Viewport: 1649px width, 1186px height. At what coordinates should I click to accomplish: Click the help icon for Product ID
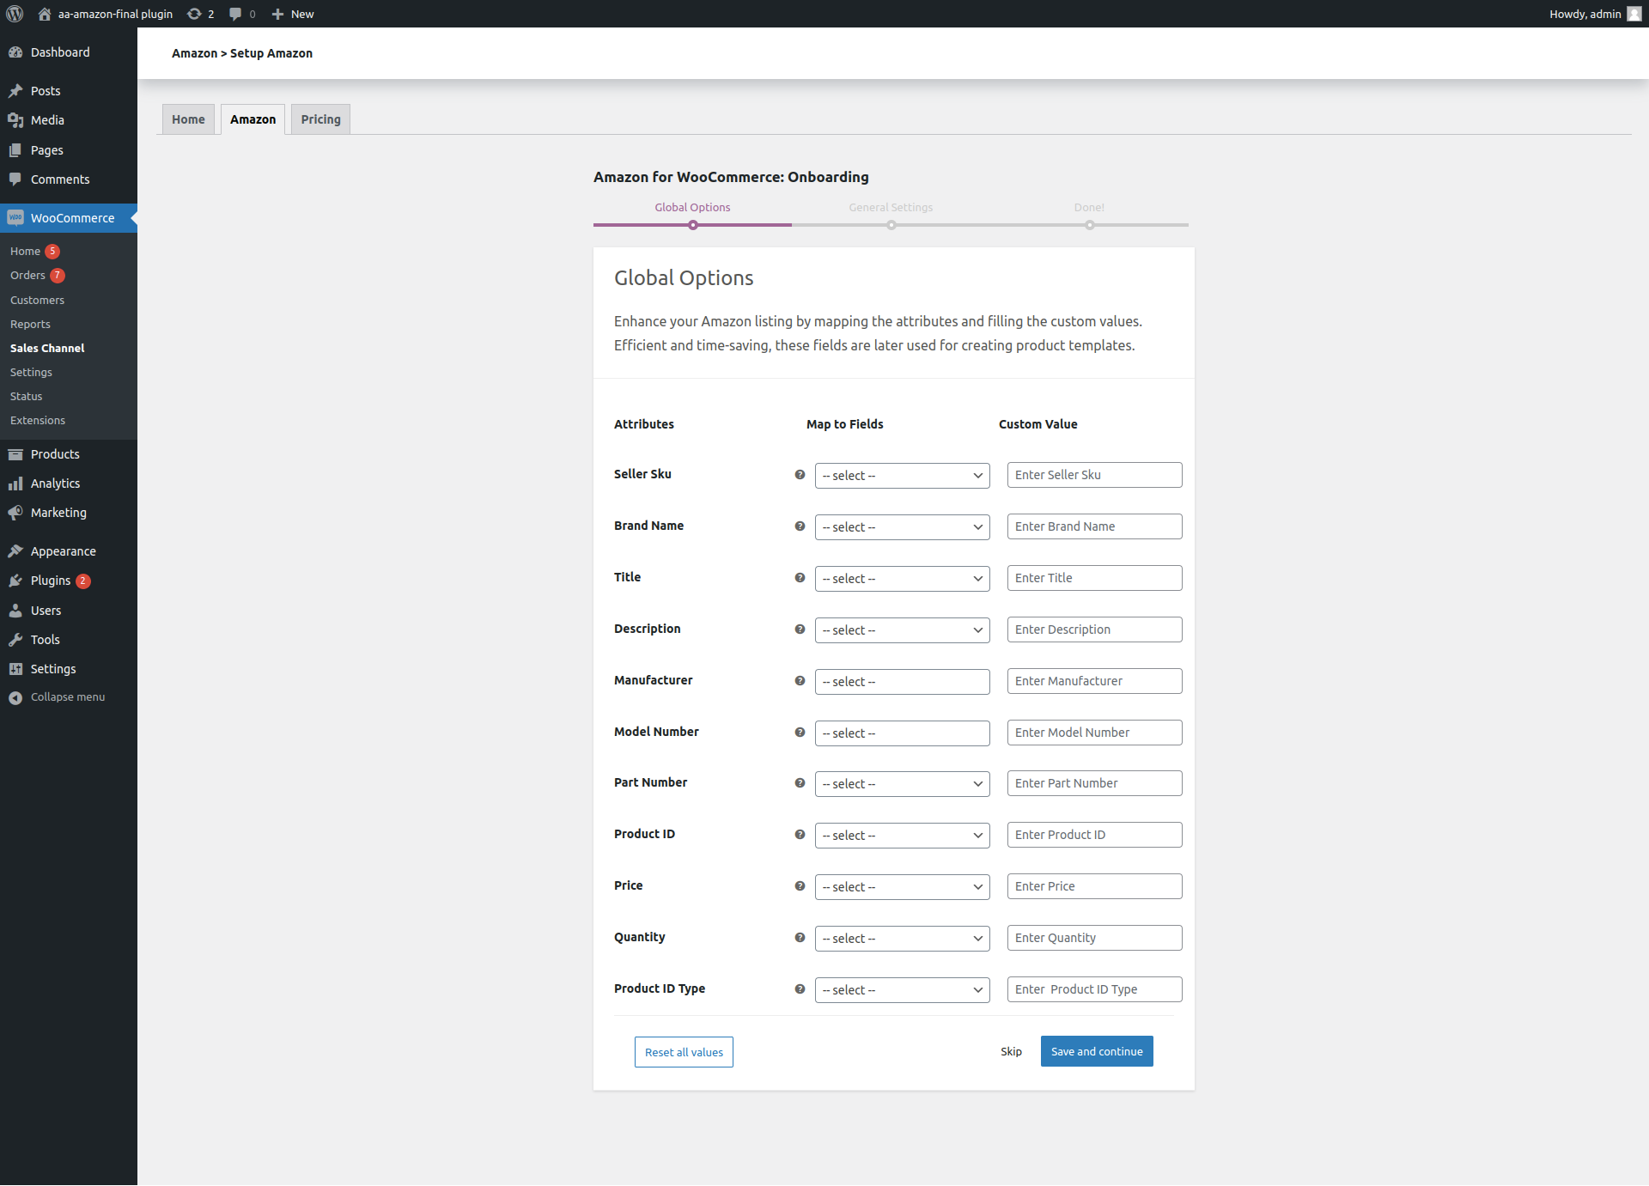tap(800, 835)
